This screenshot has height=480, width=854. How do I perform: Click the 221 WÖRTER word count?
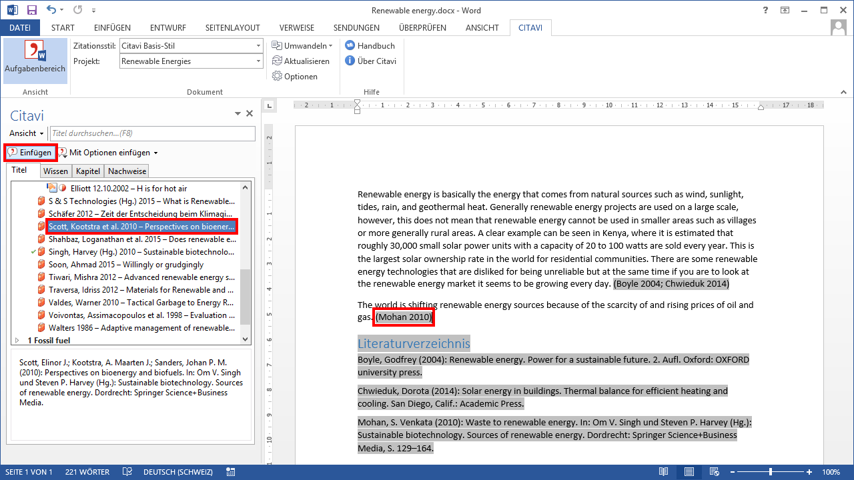pyautogui.click(x=87, y=471)
